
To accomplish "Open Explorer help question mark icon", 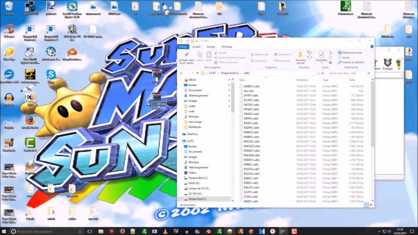I will pyautogui.click(x=372, y=47).
